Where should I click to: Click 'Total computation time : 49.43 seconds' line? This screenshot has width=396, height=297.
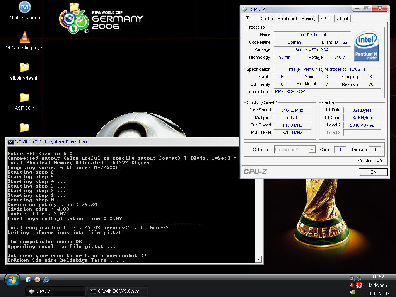coord(88,227)
